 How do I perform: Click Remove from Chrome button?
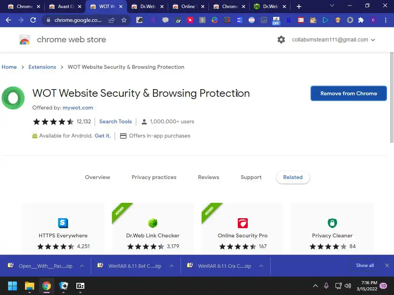coord(349,93)
